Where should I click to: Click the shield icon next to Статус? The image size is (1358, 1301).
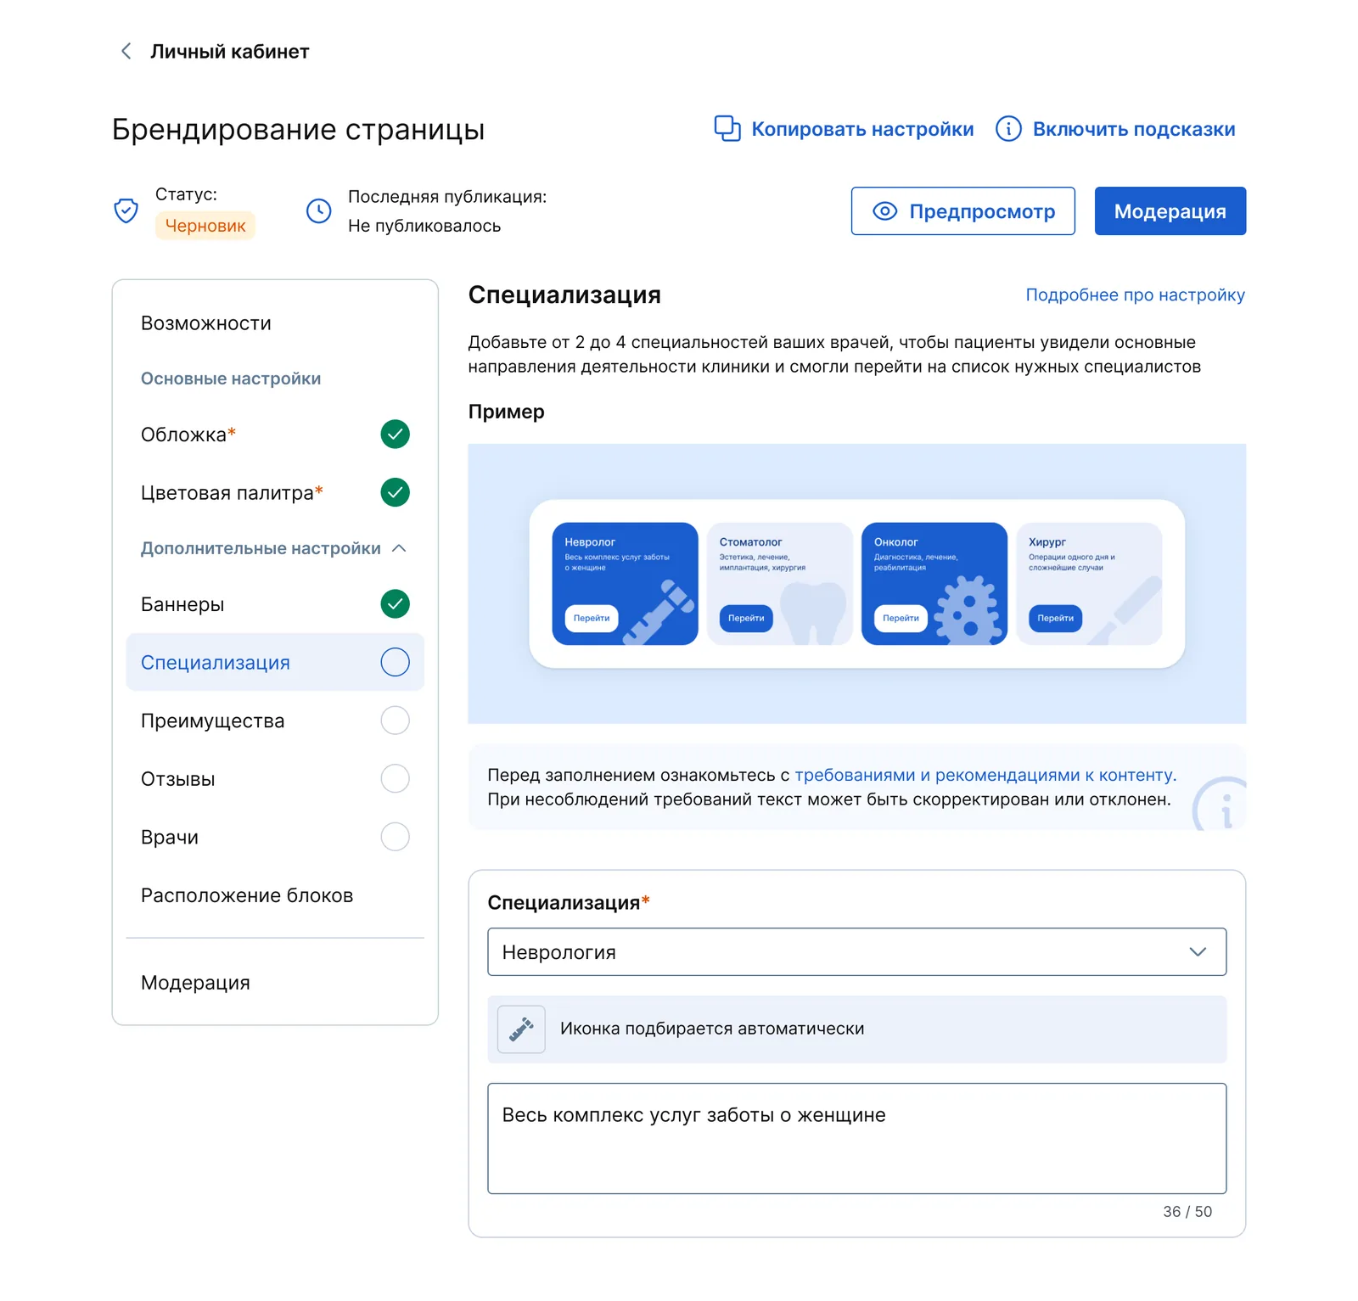126,210
